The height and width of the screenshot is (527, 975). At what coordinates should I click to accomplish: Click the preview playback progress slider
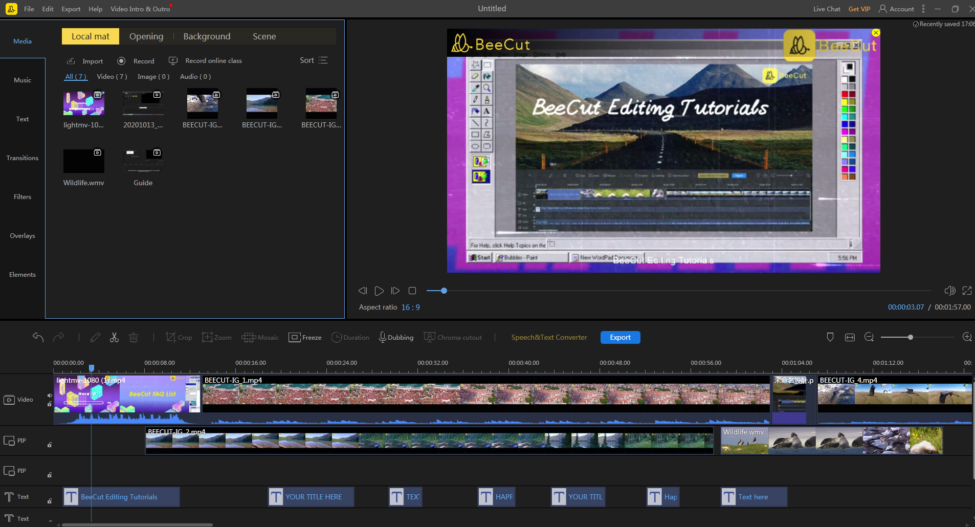(679, 291)
